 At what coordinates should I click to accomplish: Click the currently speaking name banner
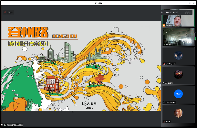177,12
